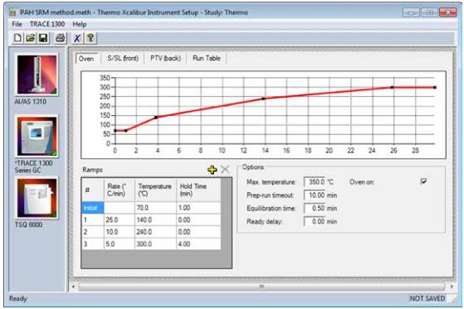The width and height of the screenshot is (464, 309).
Task: Select the AI/AS 1310 autosampler thumbnail
Action: coord(37,75)
